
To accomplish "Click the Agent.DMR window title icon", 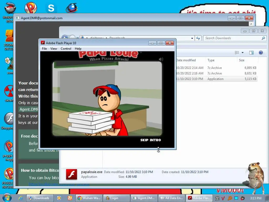I will (x=18, y=18).
